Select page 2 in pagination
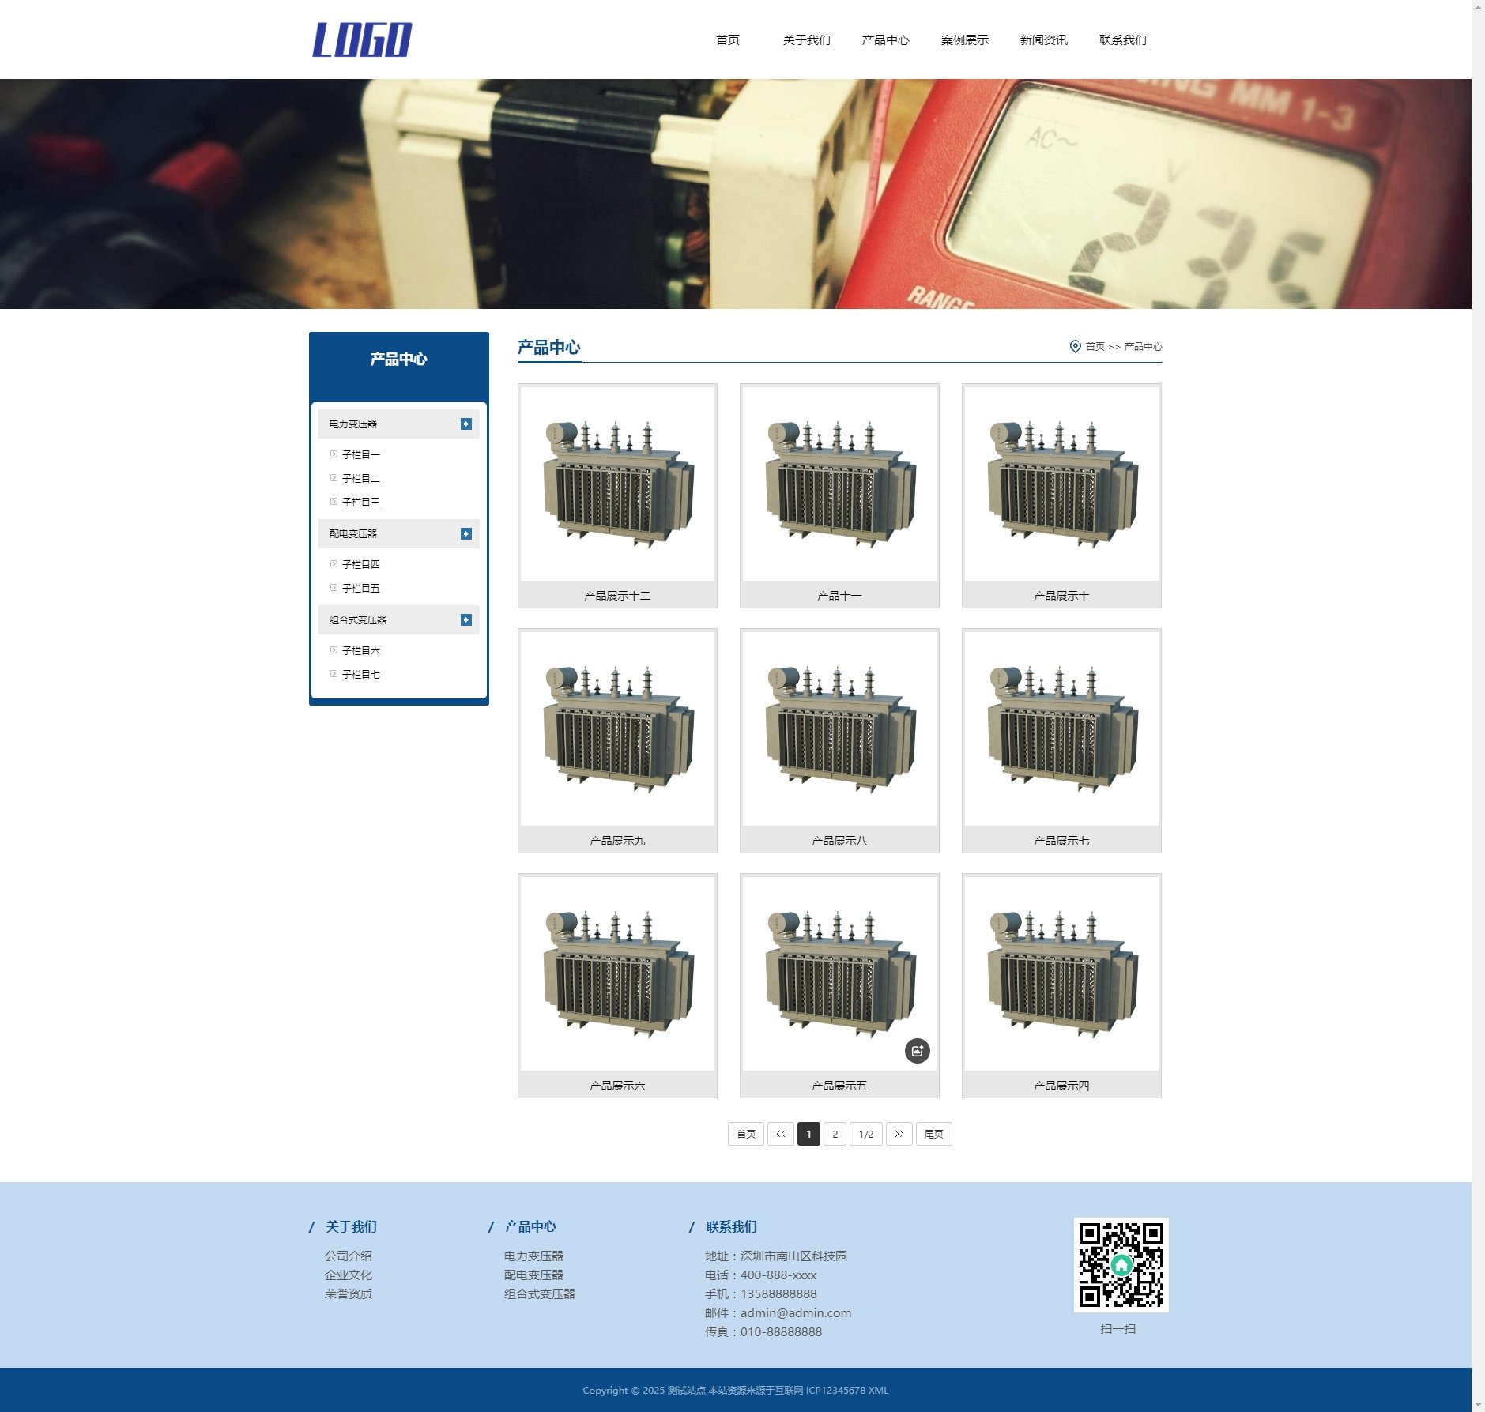 pos(835,1134)
